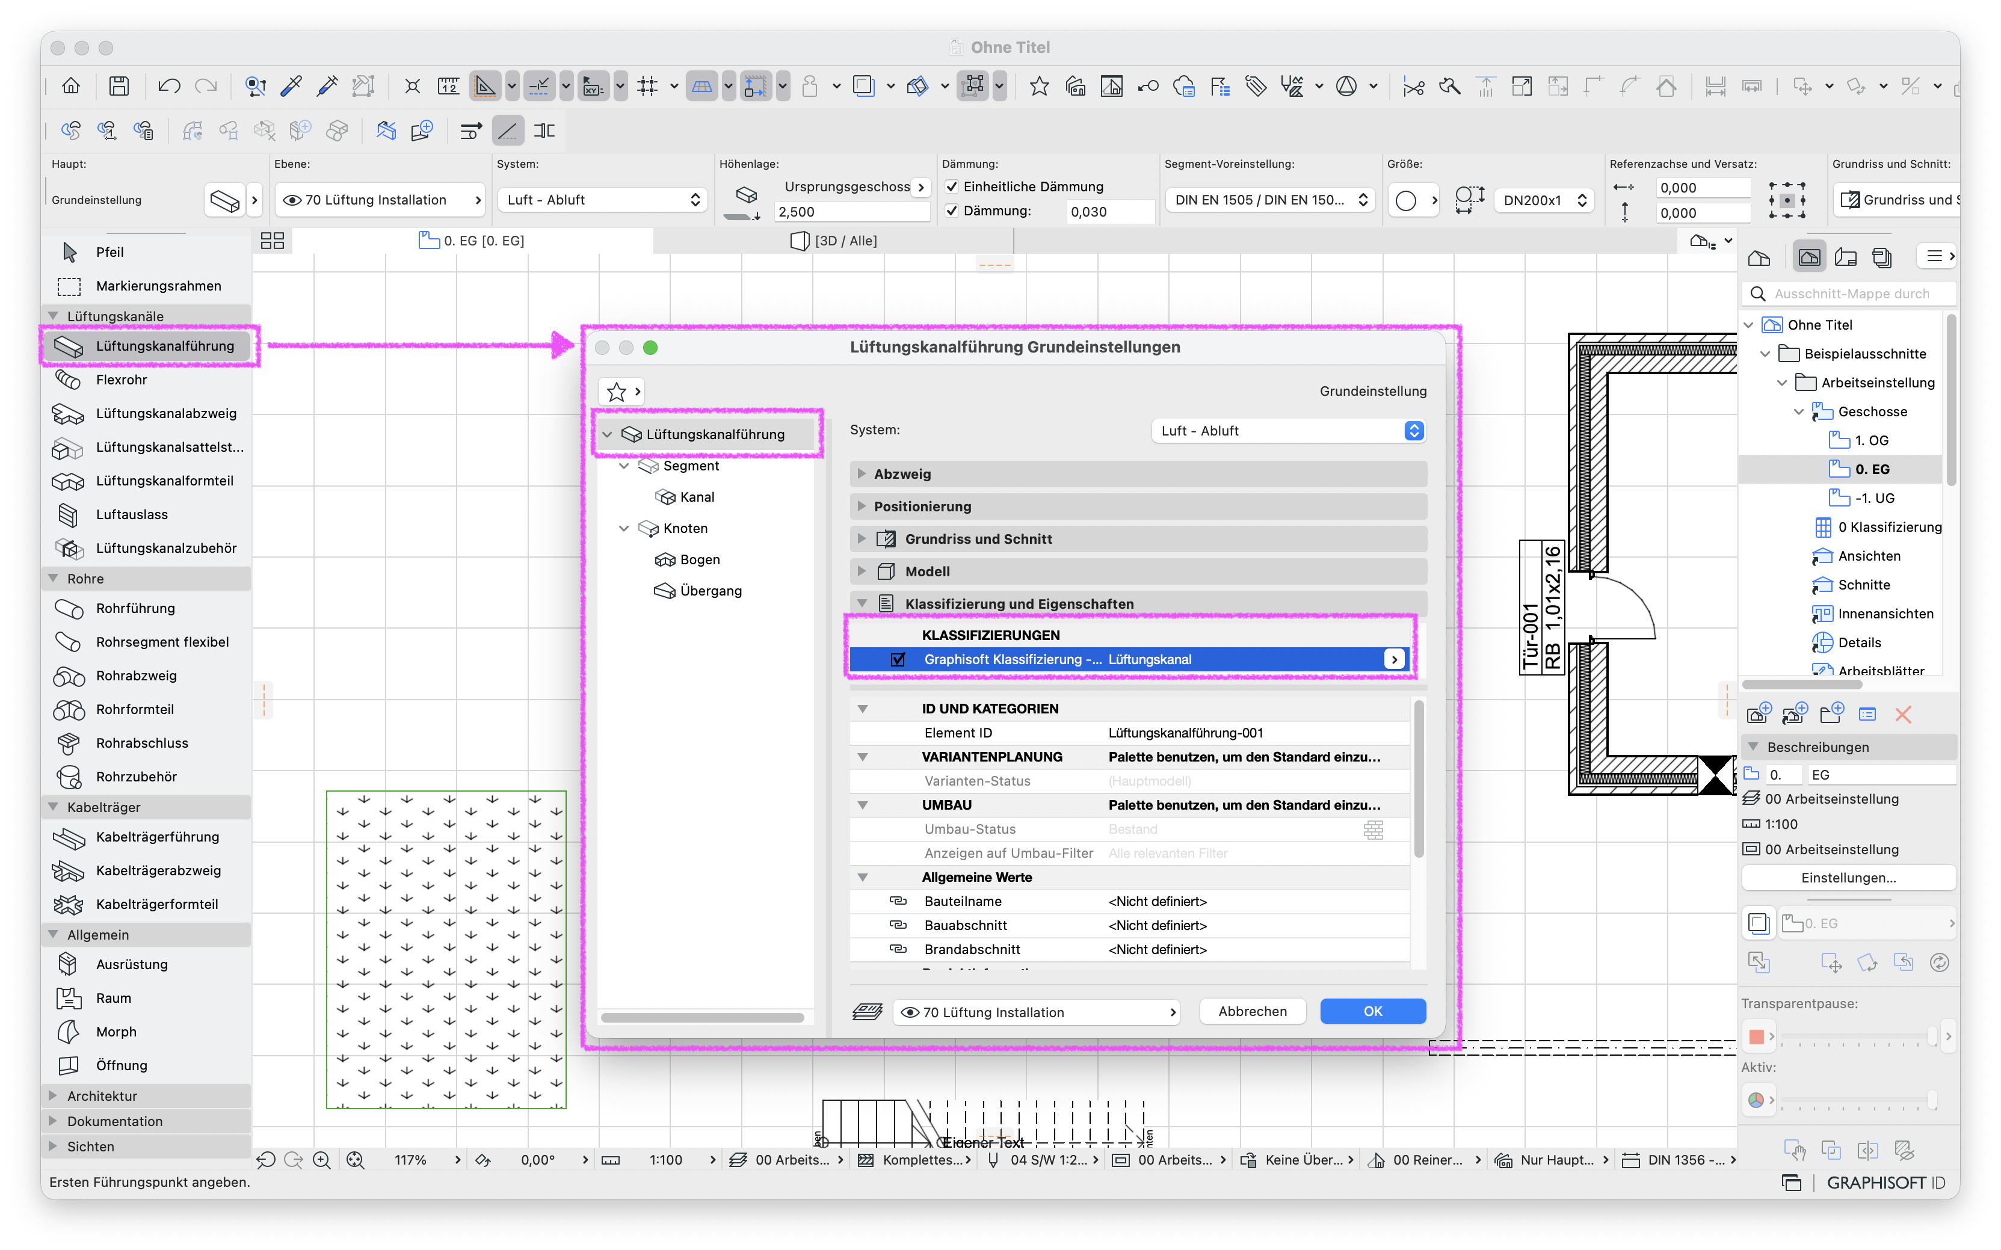Viewport: 2001px width, 1250px height.
Task: Toggle the Dämmung checkbox
Action: pos(952,211)
